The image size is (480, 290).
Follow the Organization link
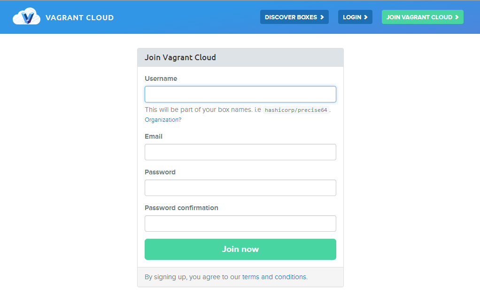pyautogui.click(x=161, y=120)
